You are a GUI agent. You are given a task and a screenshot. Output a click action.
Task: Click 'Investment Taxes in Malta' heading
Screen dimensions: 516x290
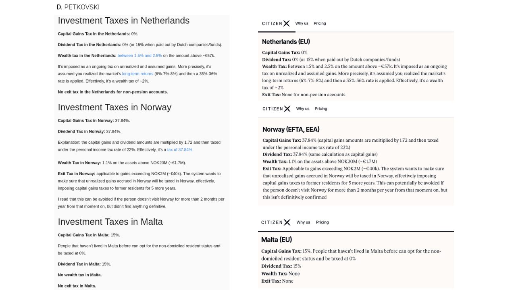click(110, 222)
